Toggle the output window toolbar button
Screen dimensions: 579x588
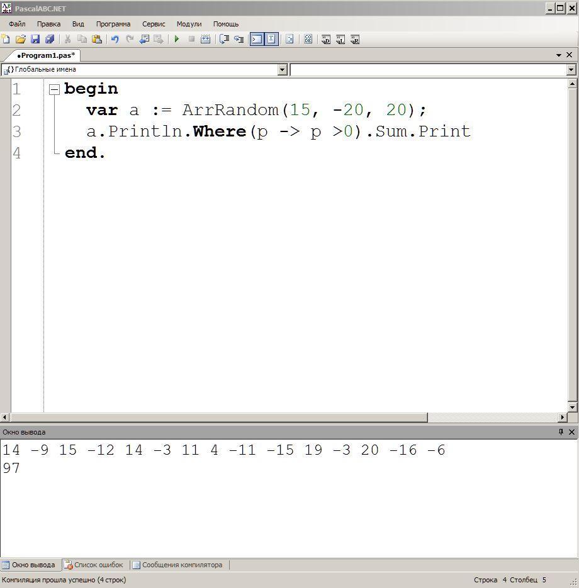click(257, 39)
